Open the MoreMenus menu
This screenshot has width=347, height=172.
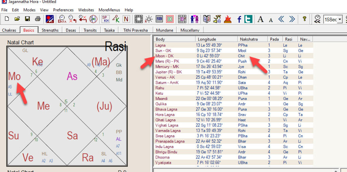click(109, 10)
